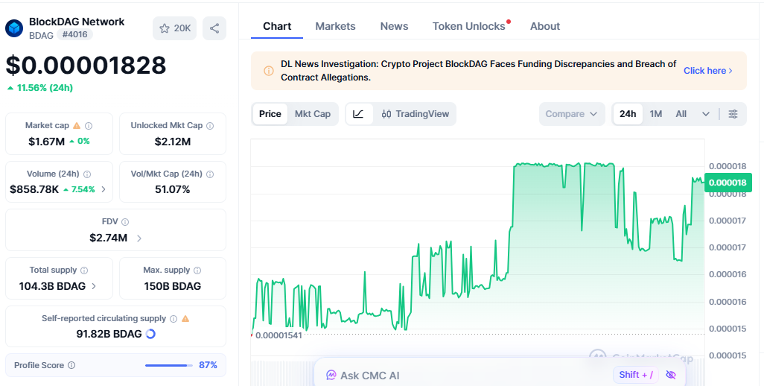Click the $858.78K volume value
764x386 pixels.
34,189
